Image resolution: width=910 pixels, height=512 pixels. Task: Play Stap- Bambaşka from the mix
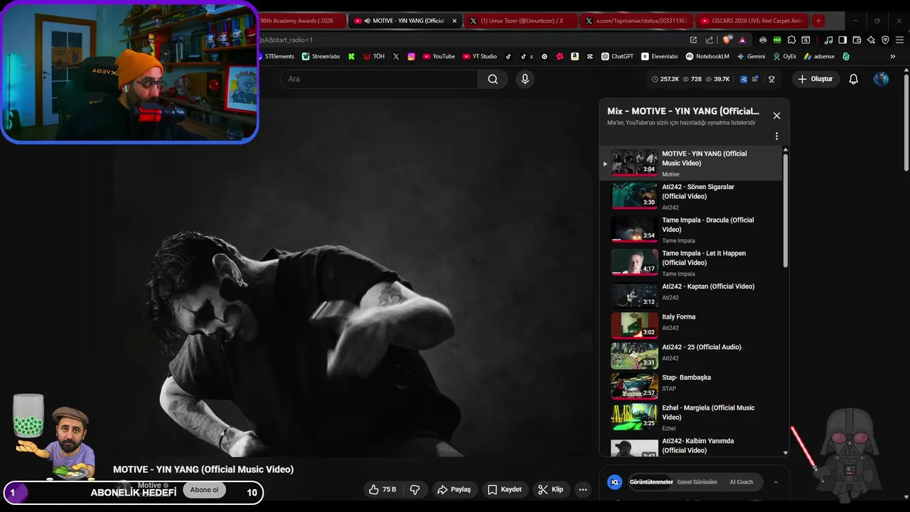point(690,385)
